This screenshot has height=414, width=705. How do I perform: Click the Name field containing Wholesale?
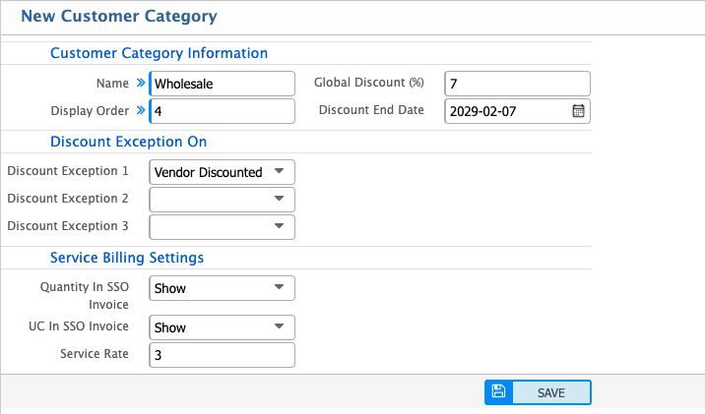(222, 84)
